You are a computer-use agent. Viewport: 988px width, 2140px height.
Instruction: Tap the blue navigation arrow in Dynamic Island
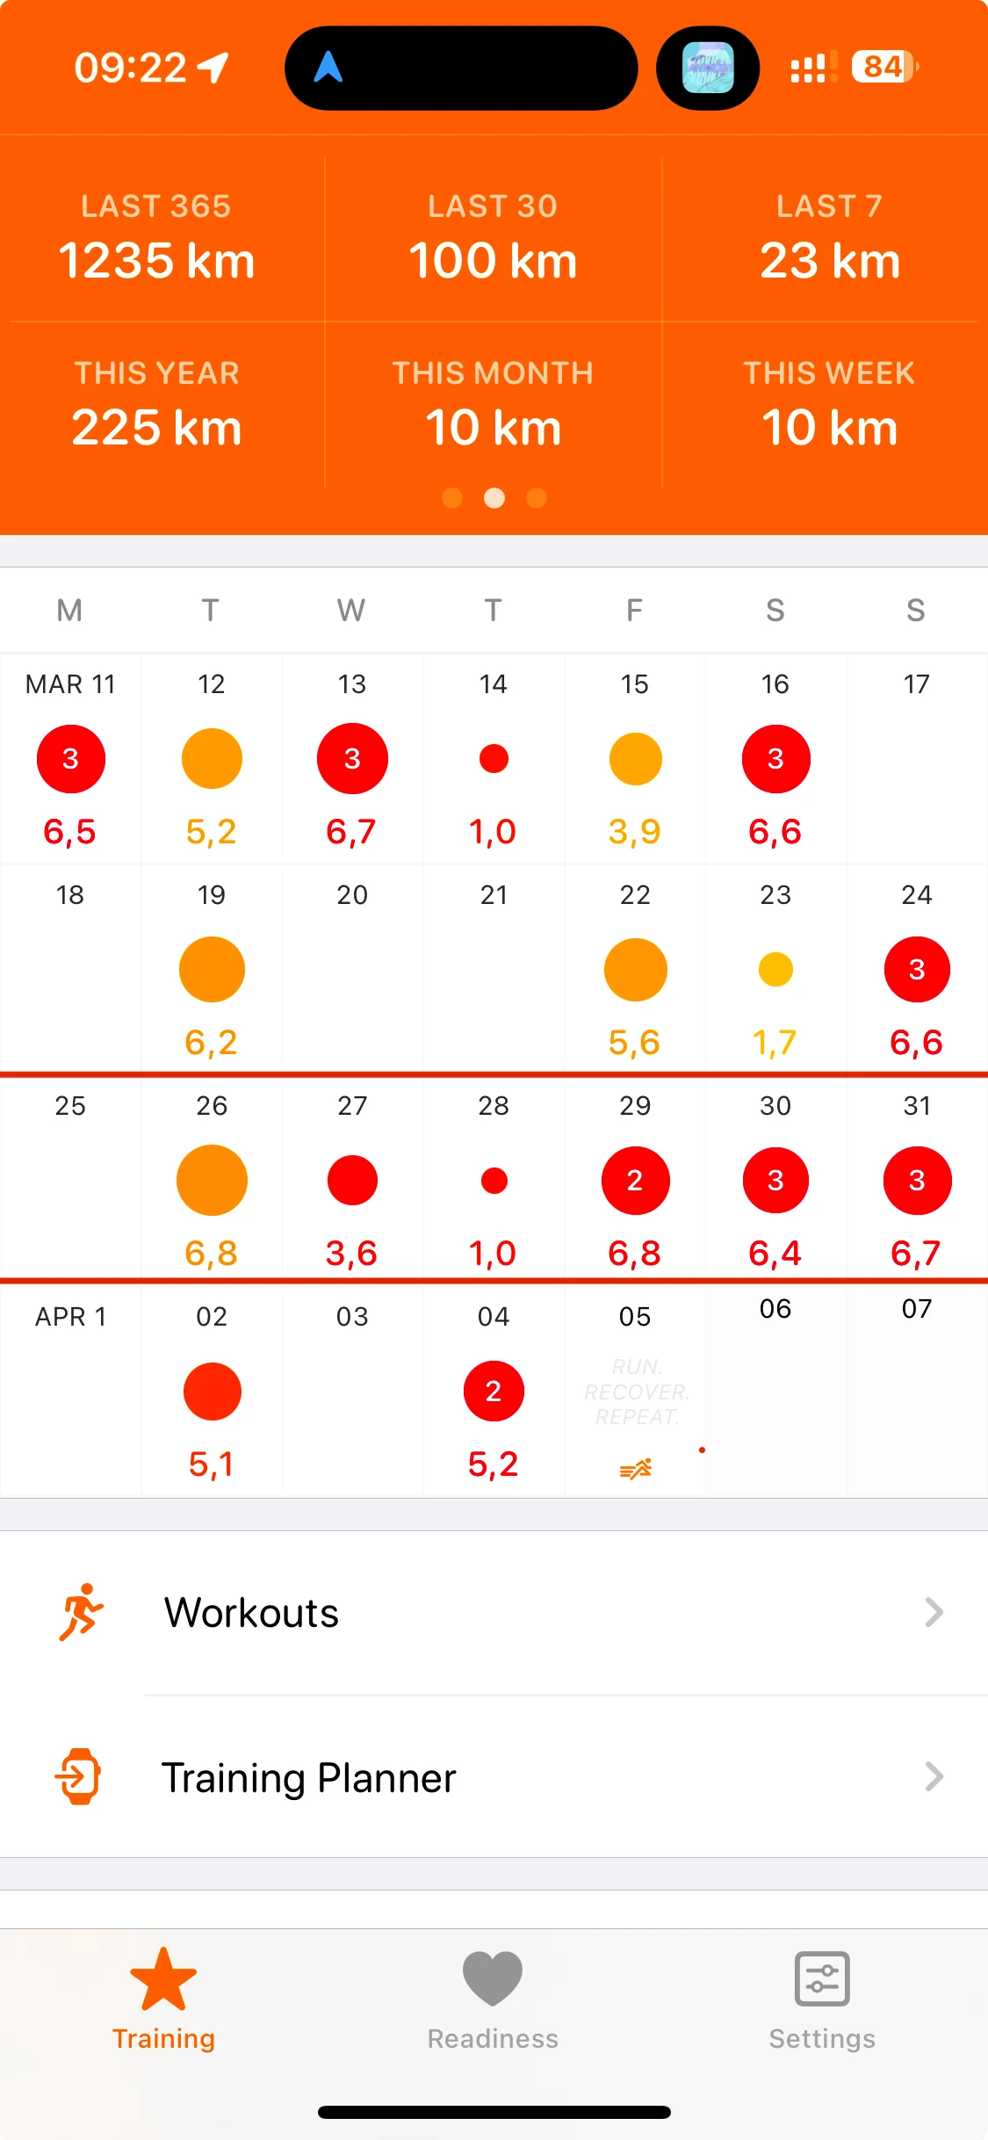point(328,68)
